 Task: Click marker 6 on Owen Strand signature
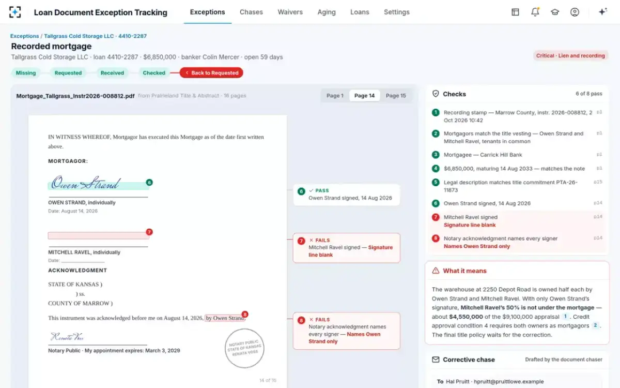[x=149, y=183]
